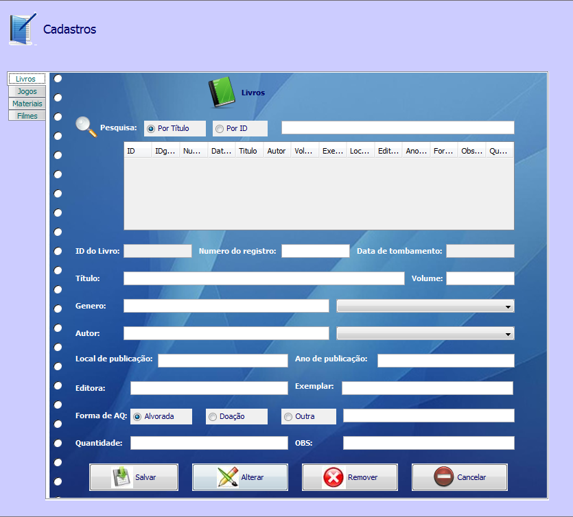This screenshot has width=573, height=517.
Task: Click the red X Remover icon
Action: pyautogui.click(x=333, y=477)
